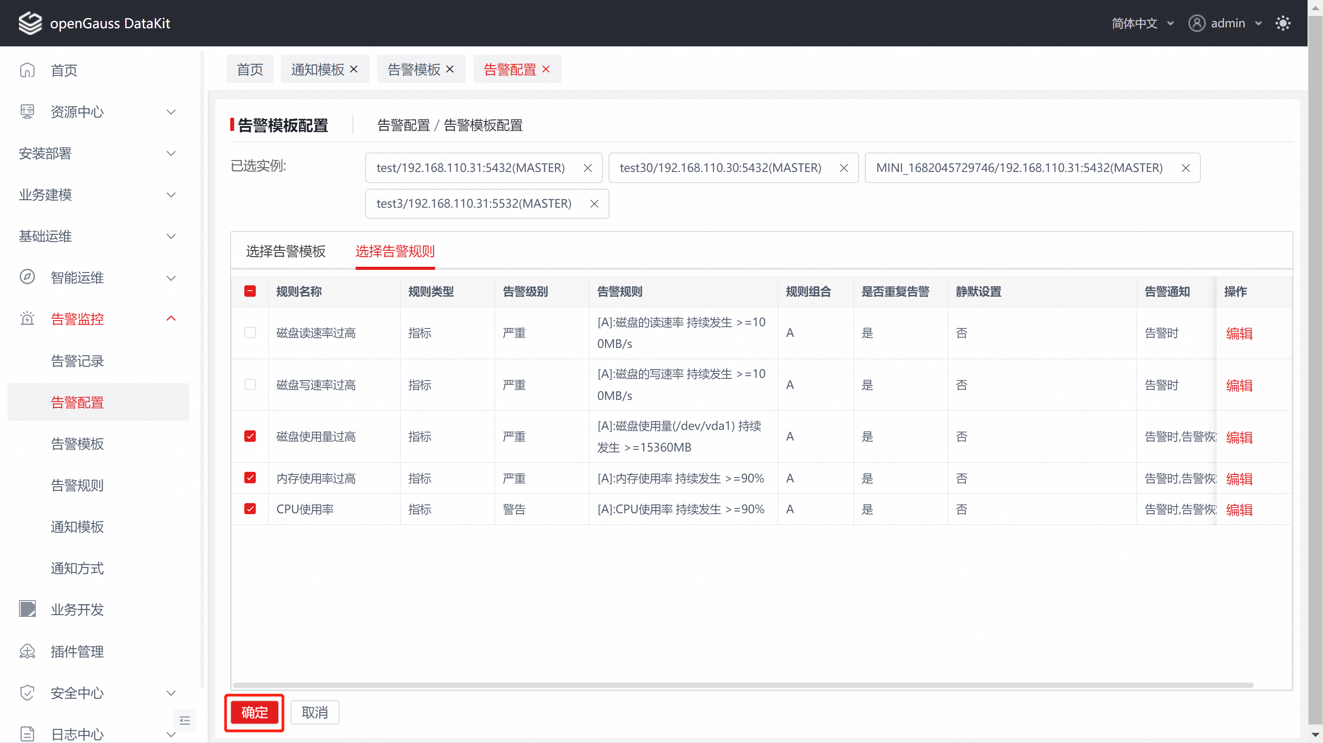Remove the MINI_1682045729746 instance tag

point(1185,168)
